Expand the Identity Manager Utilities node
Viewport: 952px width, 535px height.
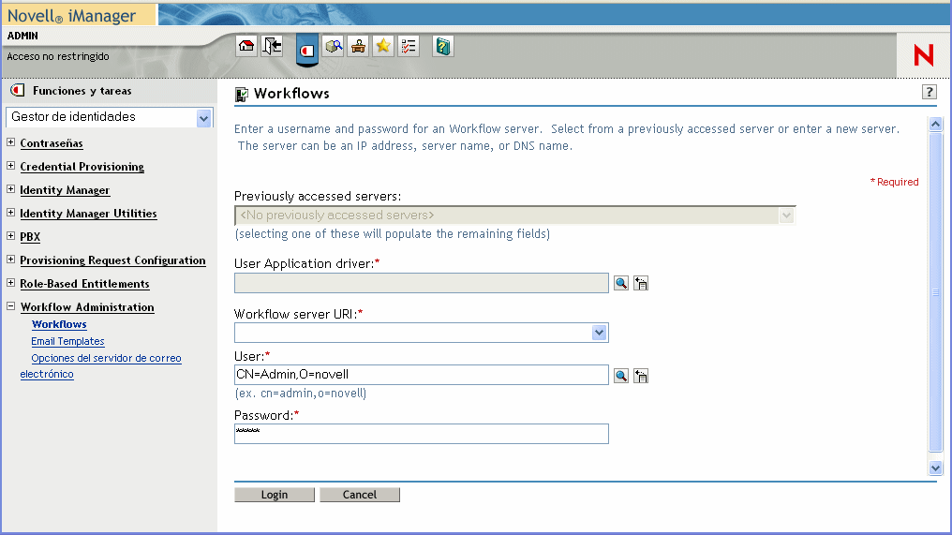tap(11, 212)
